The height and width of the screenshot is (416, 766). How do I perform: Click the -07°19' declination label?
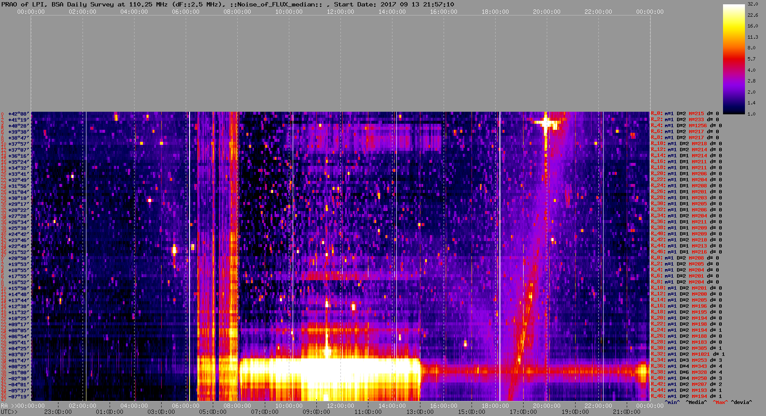18,397
